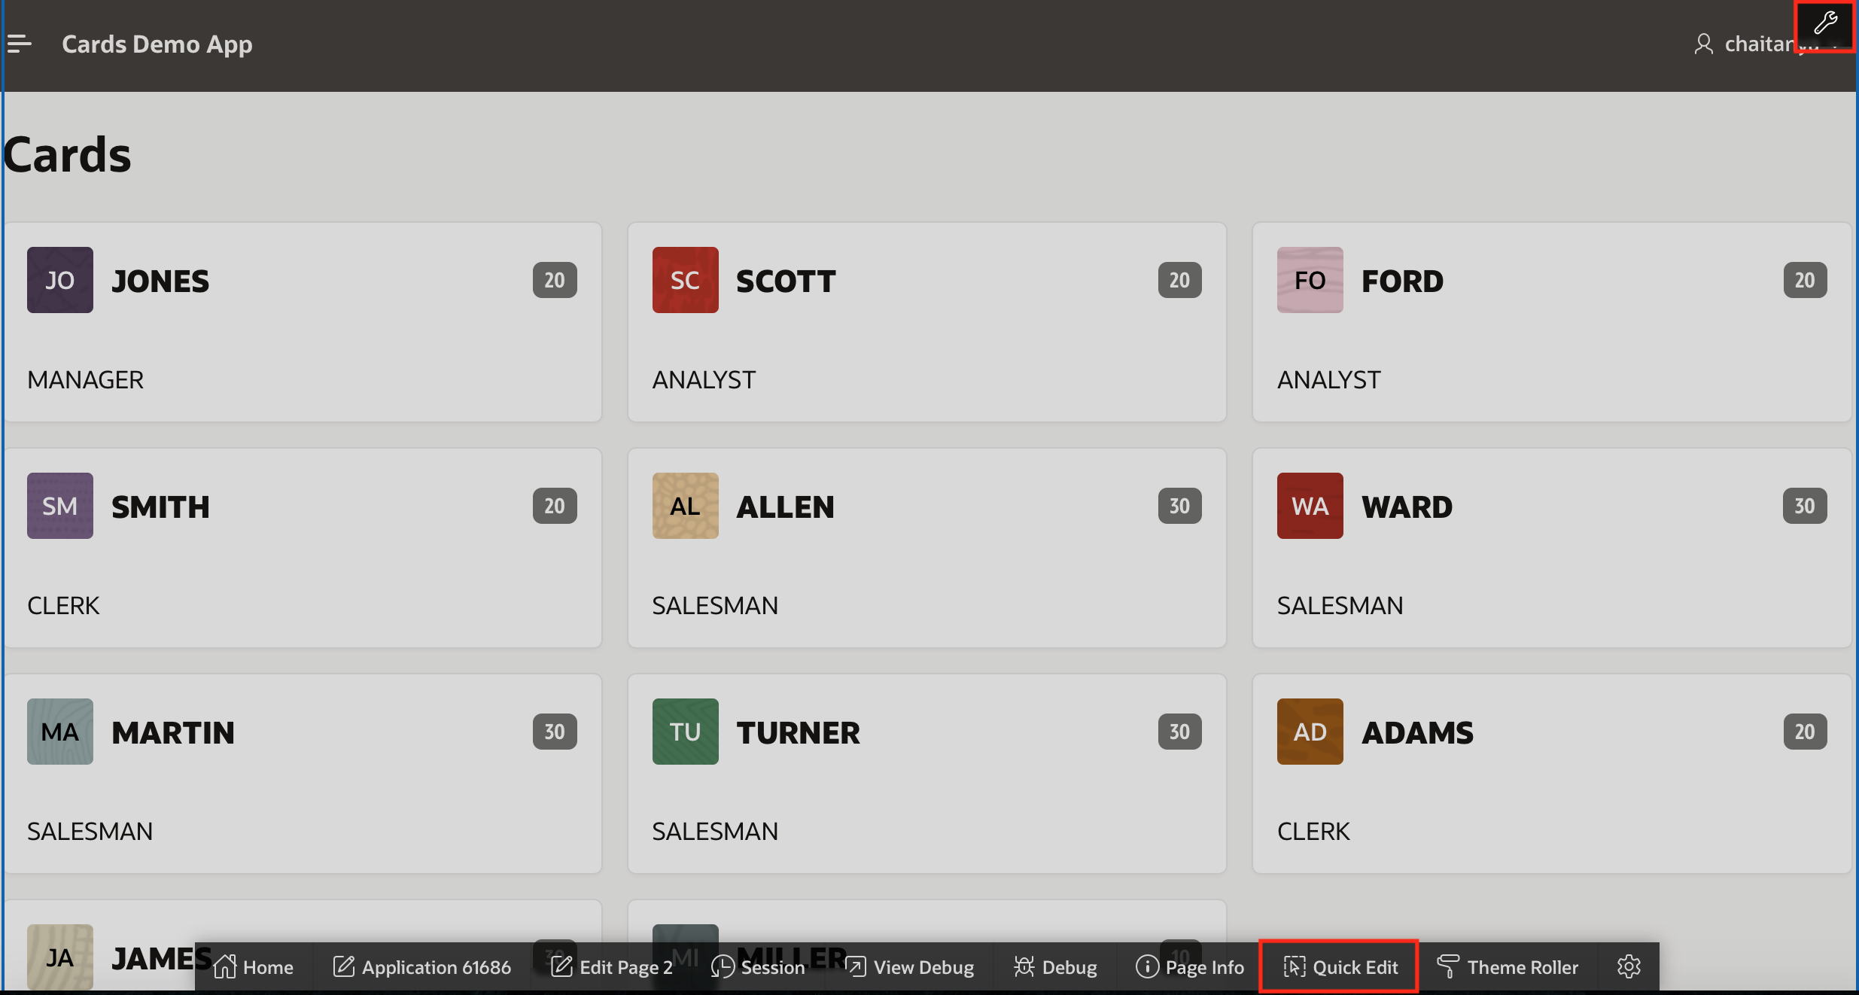Open Session menu in toolbar
The image size is (1859, 995).
coord(758,967)
